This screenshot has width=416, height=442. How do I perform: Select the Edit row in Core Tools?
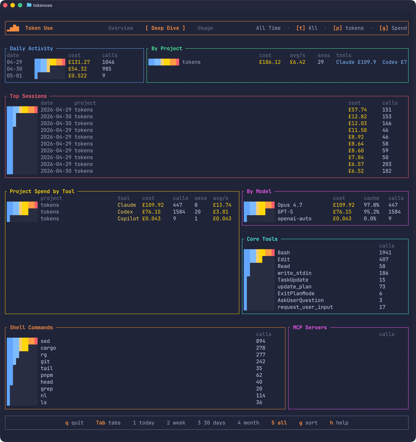(x=325, y=260)
